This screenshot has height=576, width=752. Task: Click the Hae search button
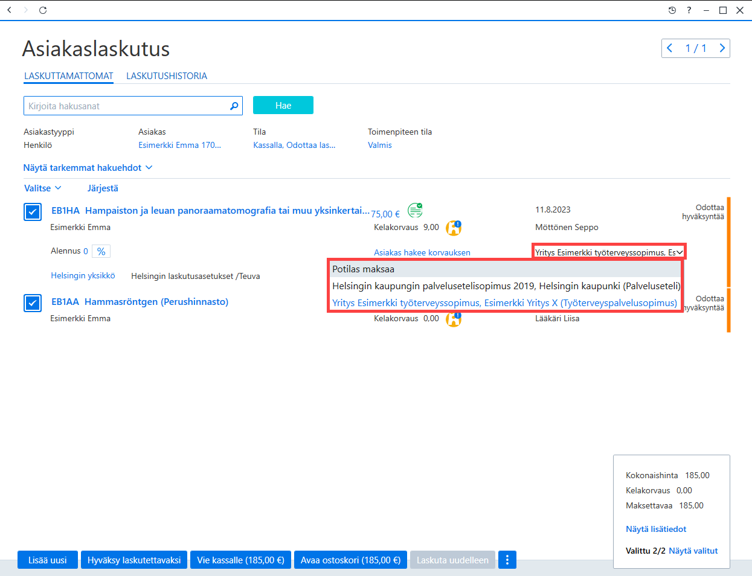point(283,105)
